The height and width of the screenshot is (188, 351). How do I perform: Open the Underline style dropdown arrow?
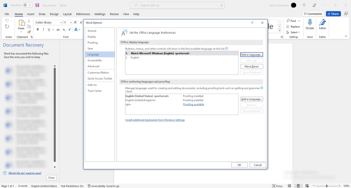pyautogui.click(x=53, y=30)
